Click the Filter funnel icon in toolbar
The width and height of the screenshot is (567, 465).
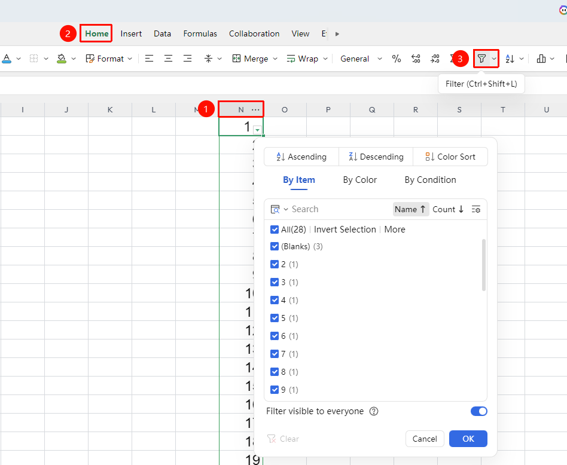[x=481, y=59]
